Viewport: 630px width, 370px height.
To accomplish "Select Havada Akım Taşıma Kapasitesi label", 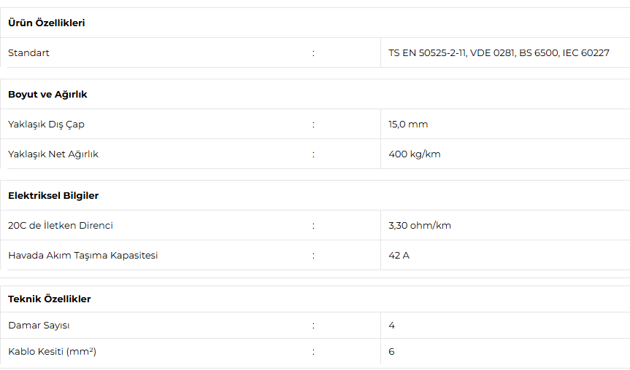I will [82, 256].
